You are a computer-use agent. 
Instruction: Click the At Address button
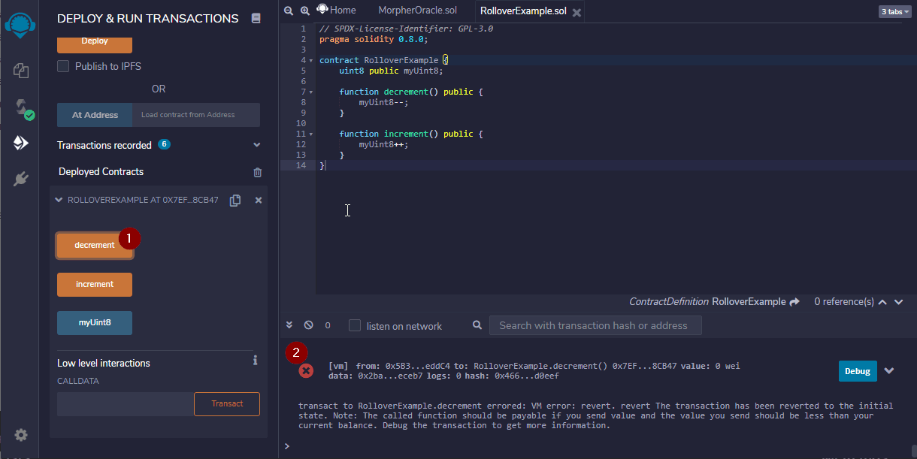click(95, 115)
